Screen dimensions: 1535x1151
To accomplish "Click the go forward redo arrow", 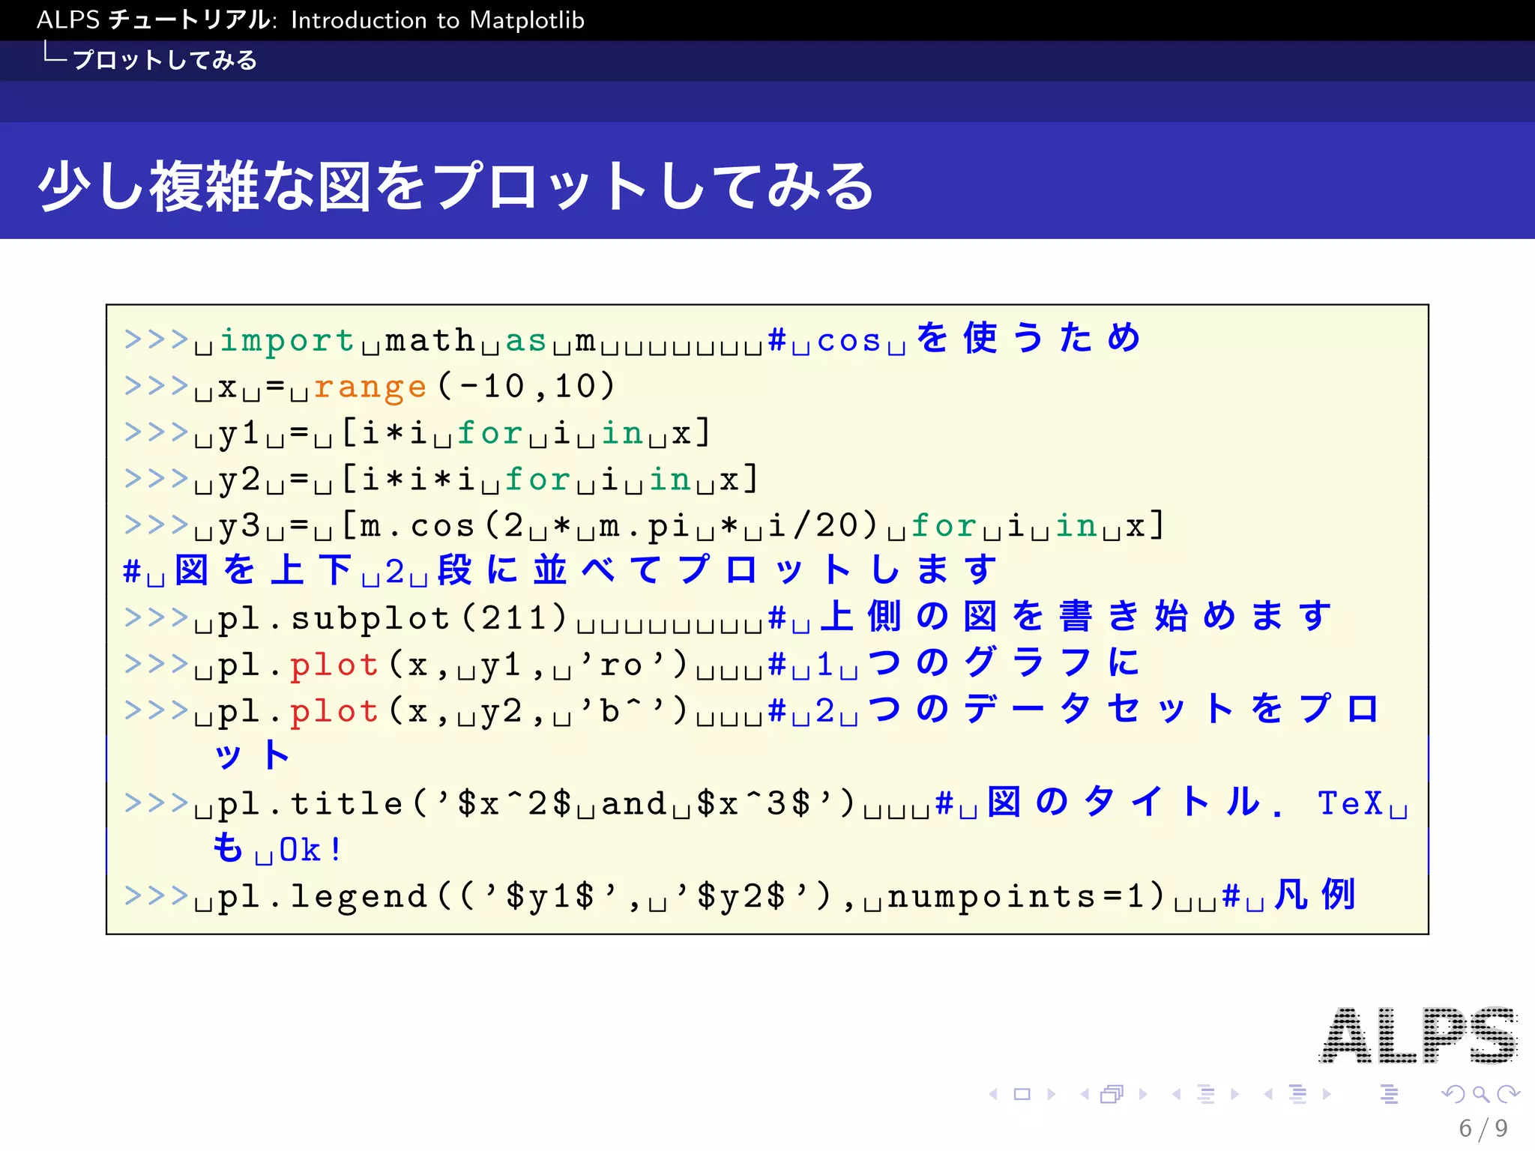I will point(1508,1094).
